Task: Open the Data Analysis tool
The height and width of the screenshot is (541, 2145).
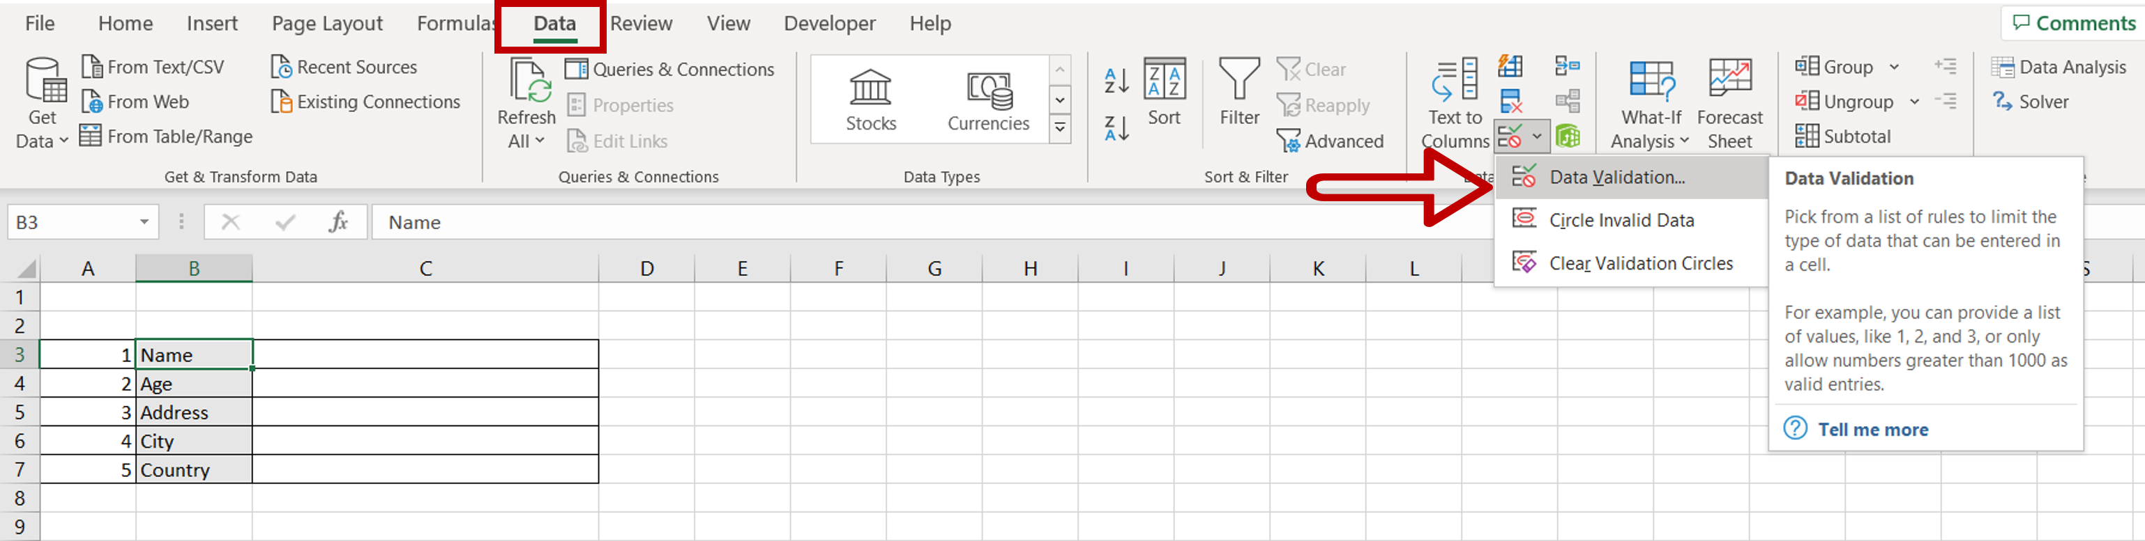Action: click(x=2059, y=66)
